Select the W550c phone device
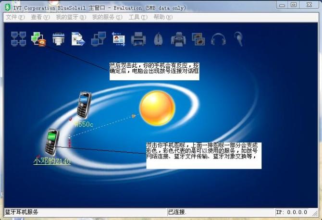This screenshot has height=220, width=322. [x=84, y=105]
